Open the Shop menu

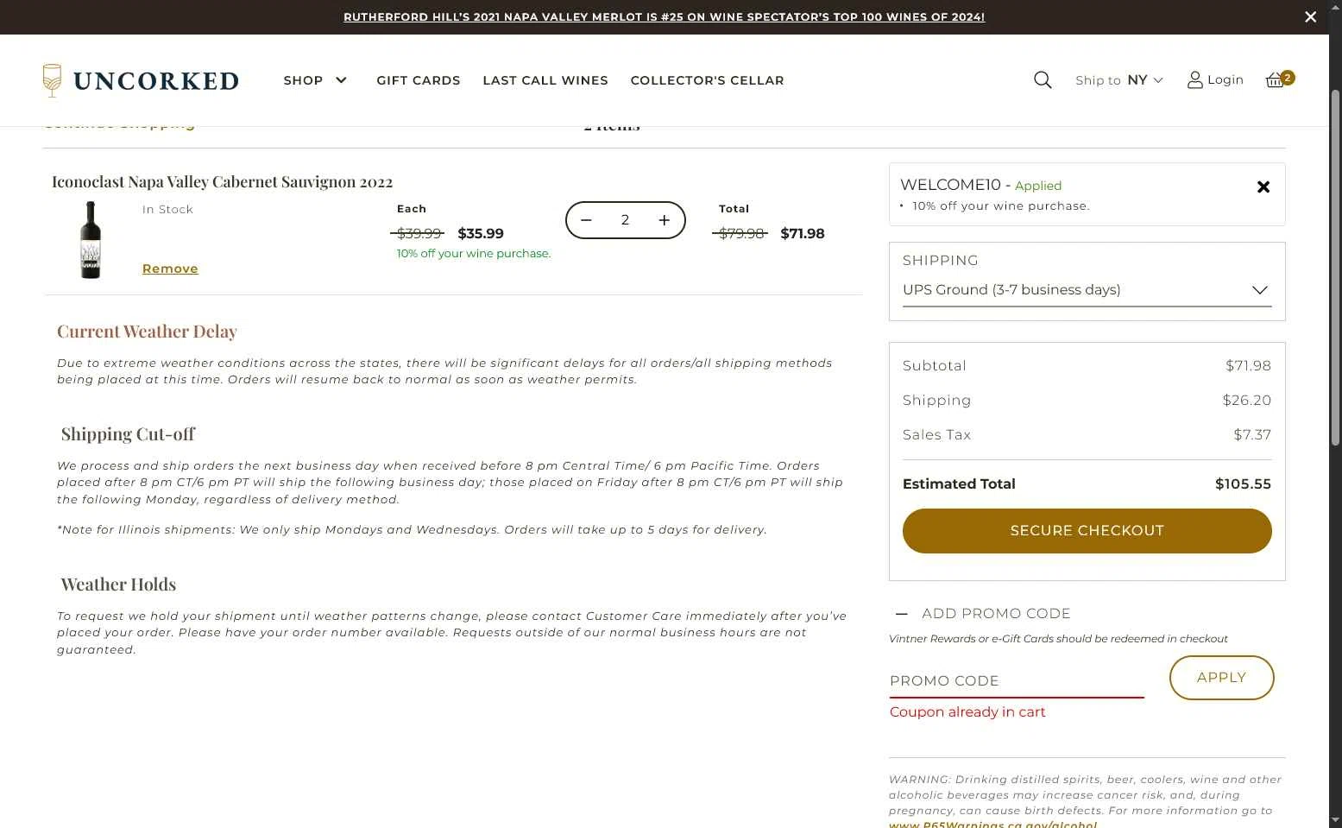click(303, 80)
